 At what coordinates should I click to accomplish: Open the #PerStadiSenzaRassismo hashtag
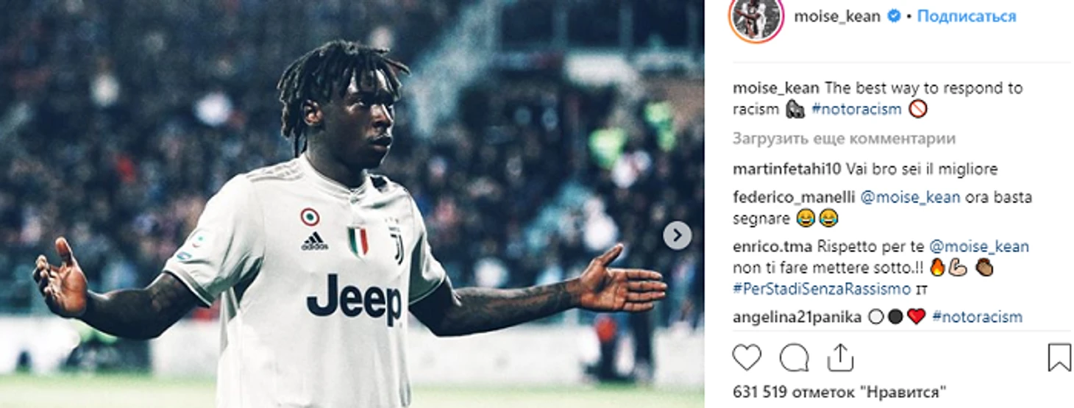click(x=822, y=289)
